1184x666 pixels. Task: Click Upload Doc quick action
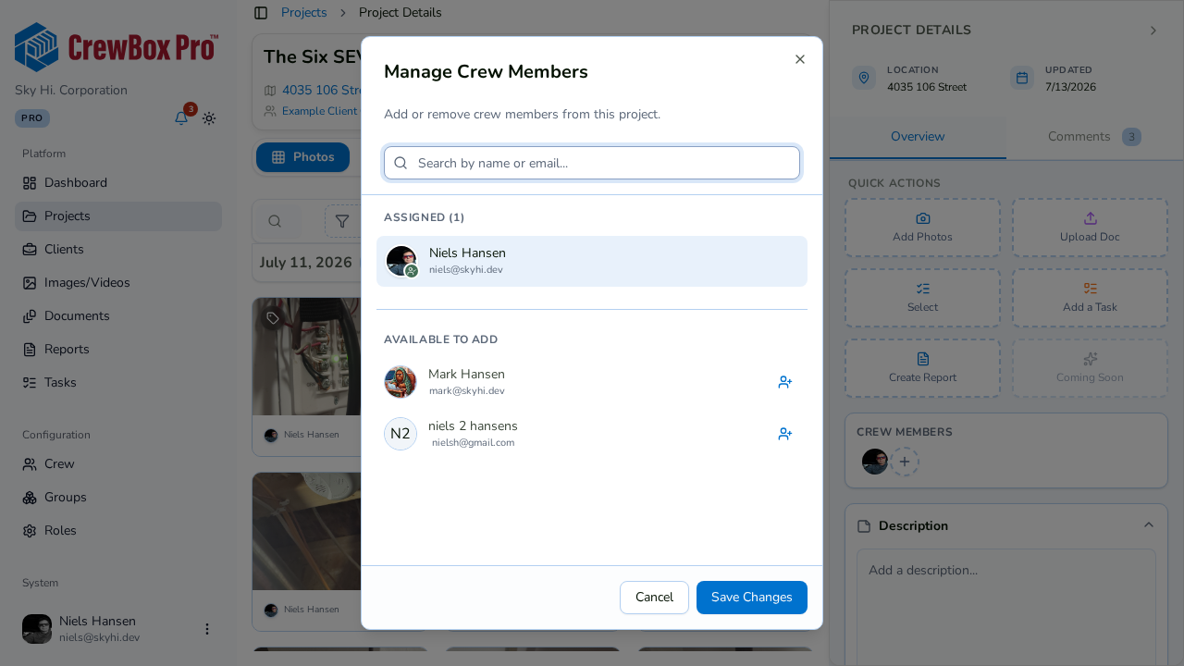pos(1090,228)
